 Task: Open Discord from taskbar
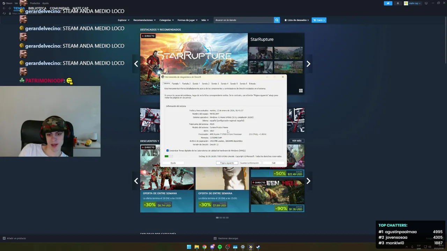coord(212,247)
